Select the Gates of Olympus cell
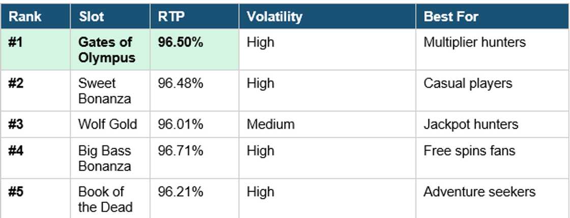This screenshot has height=218, width=570. 106,50
